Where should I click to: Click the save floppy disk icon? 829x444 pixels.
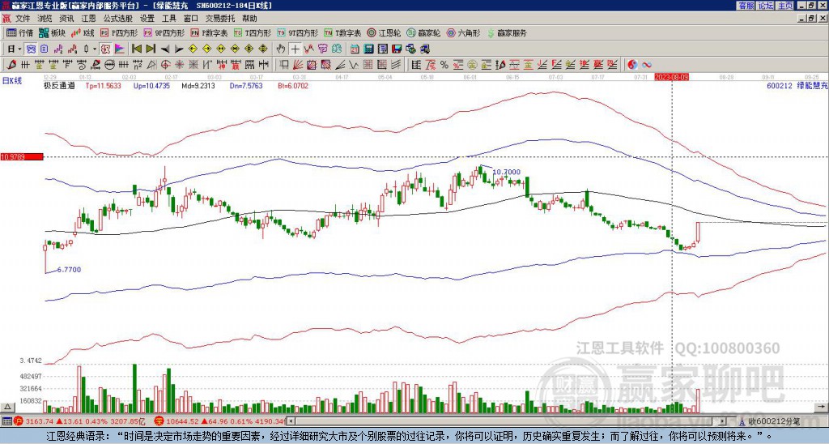coord(397,49)
